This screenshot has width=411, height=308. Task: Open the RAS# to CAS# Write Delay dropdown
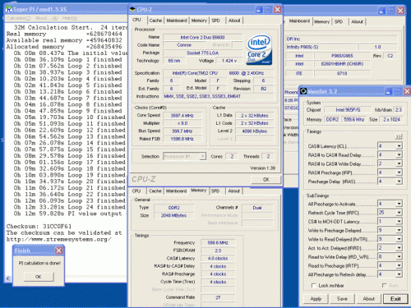399,163
